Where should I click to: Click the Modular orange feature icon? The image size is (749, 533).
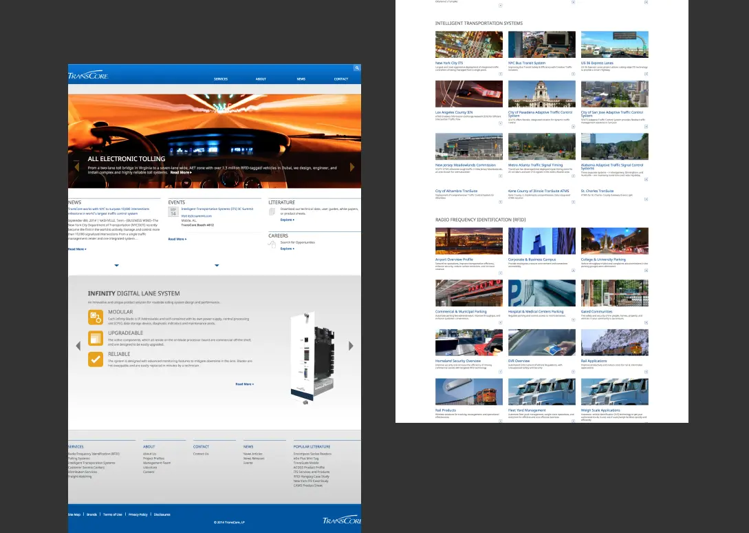(x=96, y=317)
